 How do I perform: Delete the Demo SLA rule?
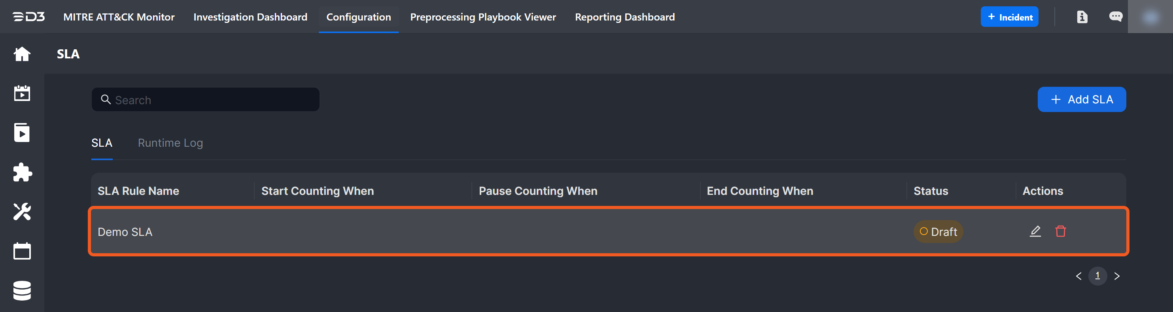point(1061,231)
